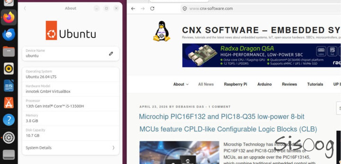
Task: Go back in the About panel header
Action: (x=25, y=8)
